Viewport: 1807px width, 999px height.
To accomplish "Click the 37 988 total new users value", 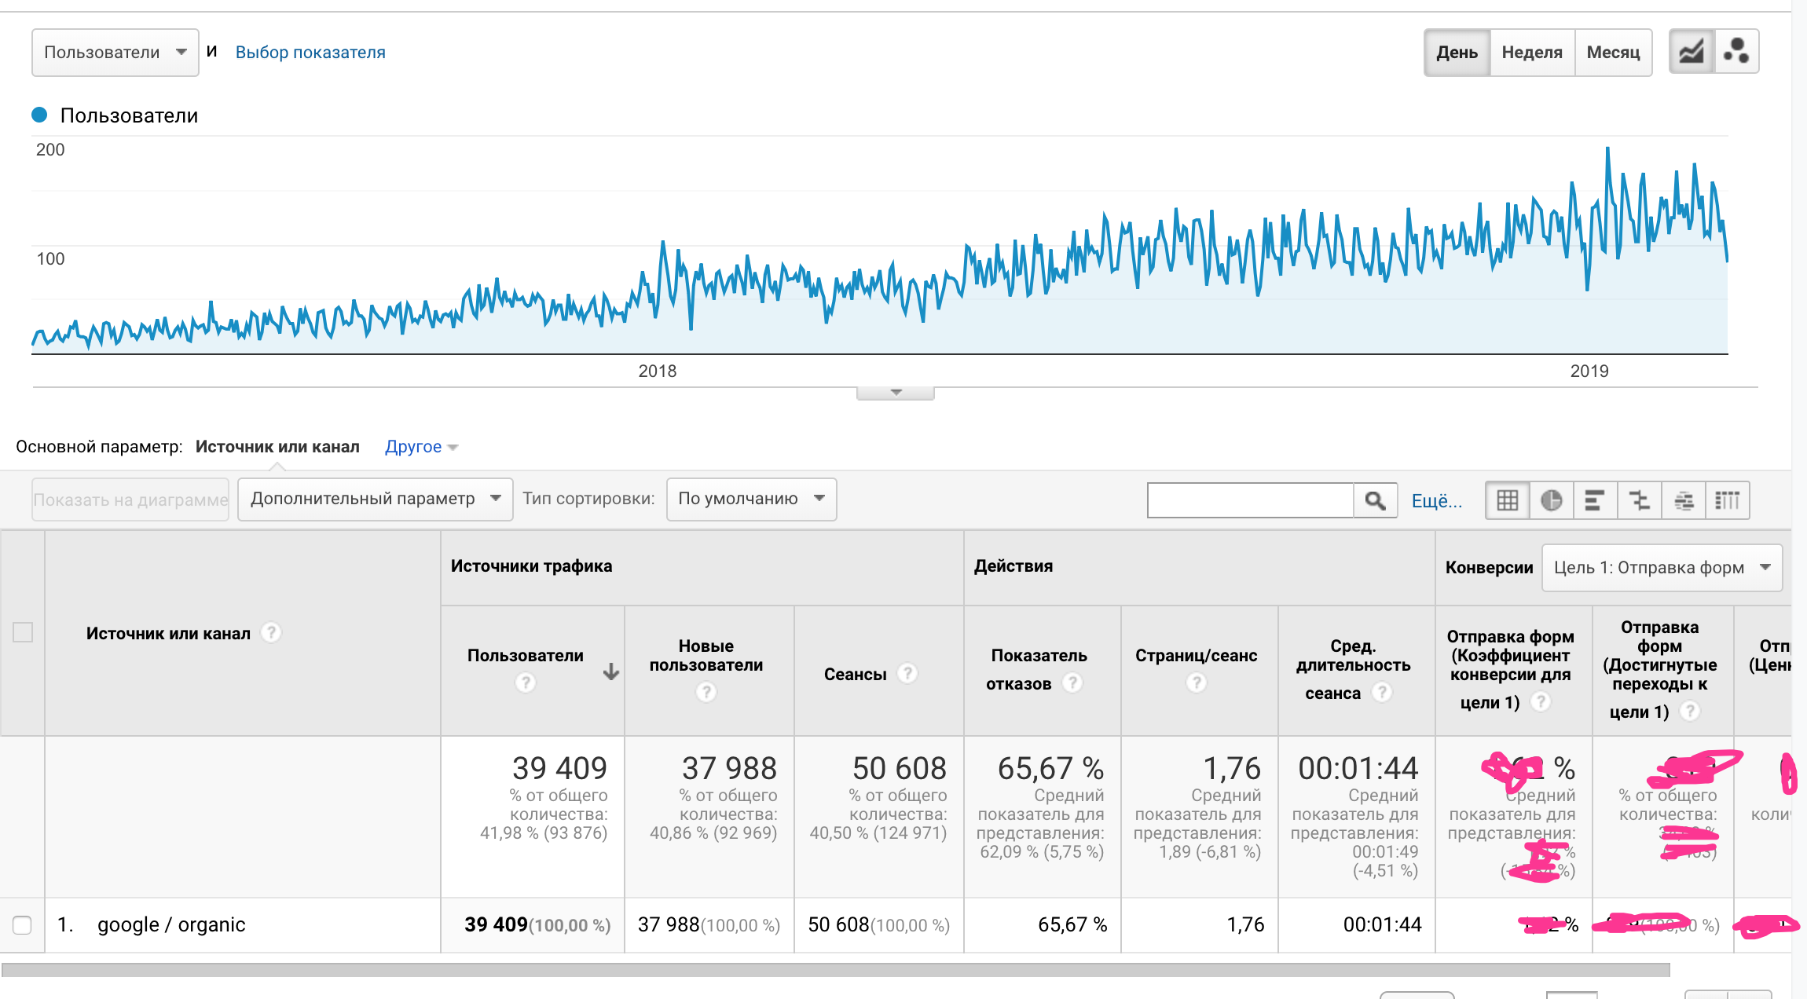I will point(729,768).
